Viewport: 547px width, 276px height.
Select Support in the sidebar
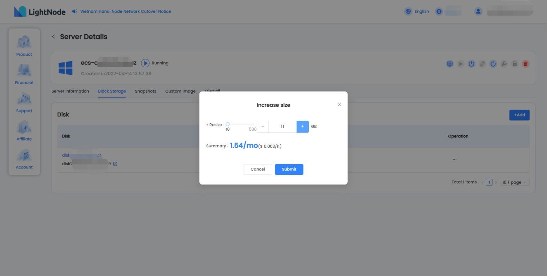(24, 102)
